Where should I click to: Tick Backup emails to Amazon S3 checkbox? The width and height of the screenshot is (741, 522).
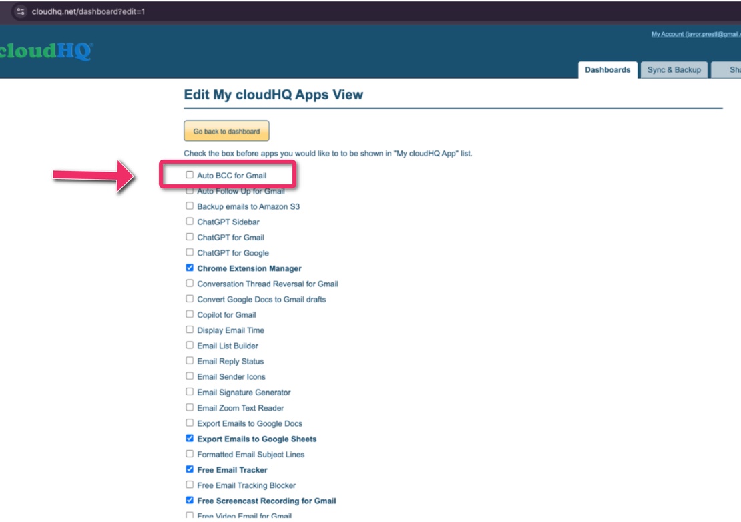point(190,206)
